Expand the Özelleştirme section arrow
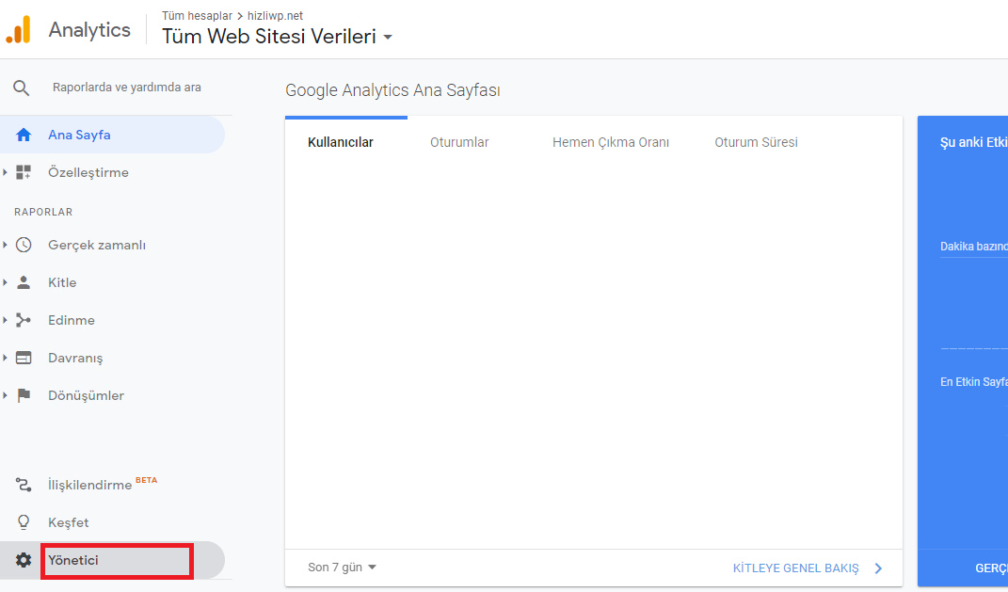Image resolution: width=1008 pixels, height=592 pixels. click(5, 172)
